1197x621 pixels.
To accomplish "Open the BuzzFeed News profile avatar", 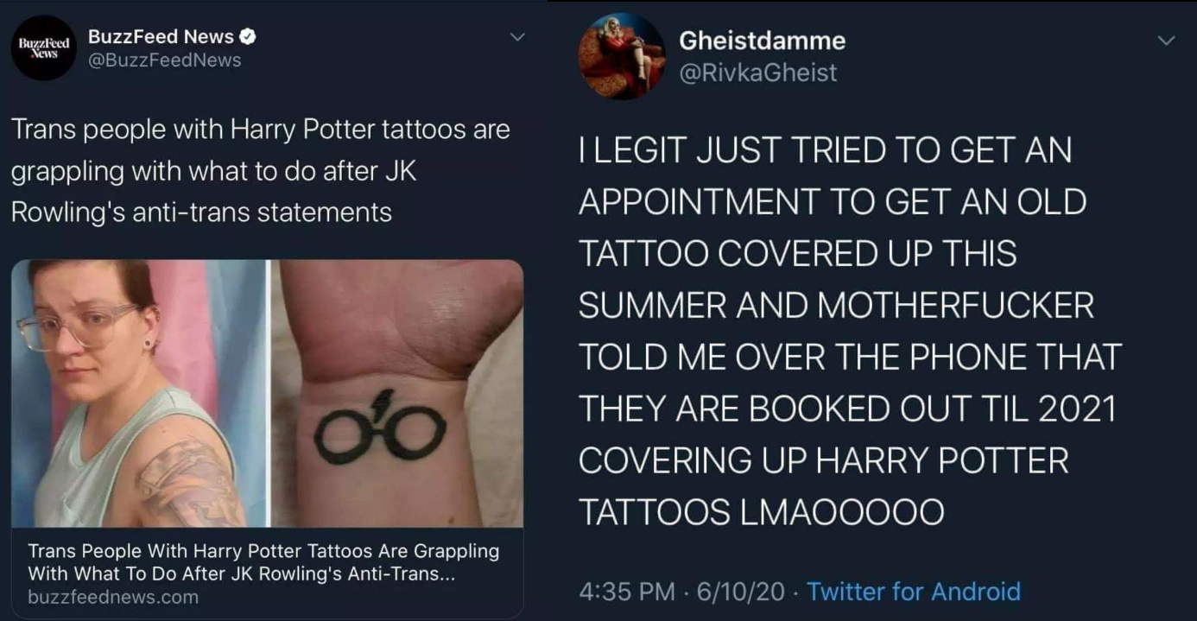I will 43,48.
